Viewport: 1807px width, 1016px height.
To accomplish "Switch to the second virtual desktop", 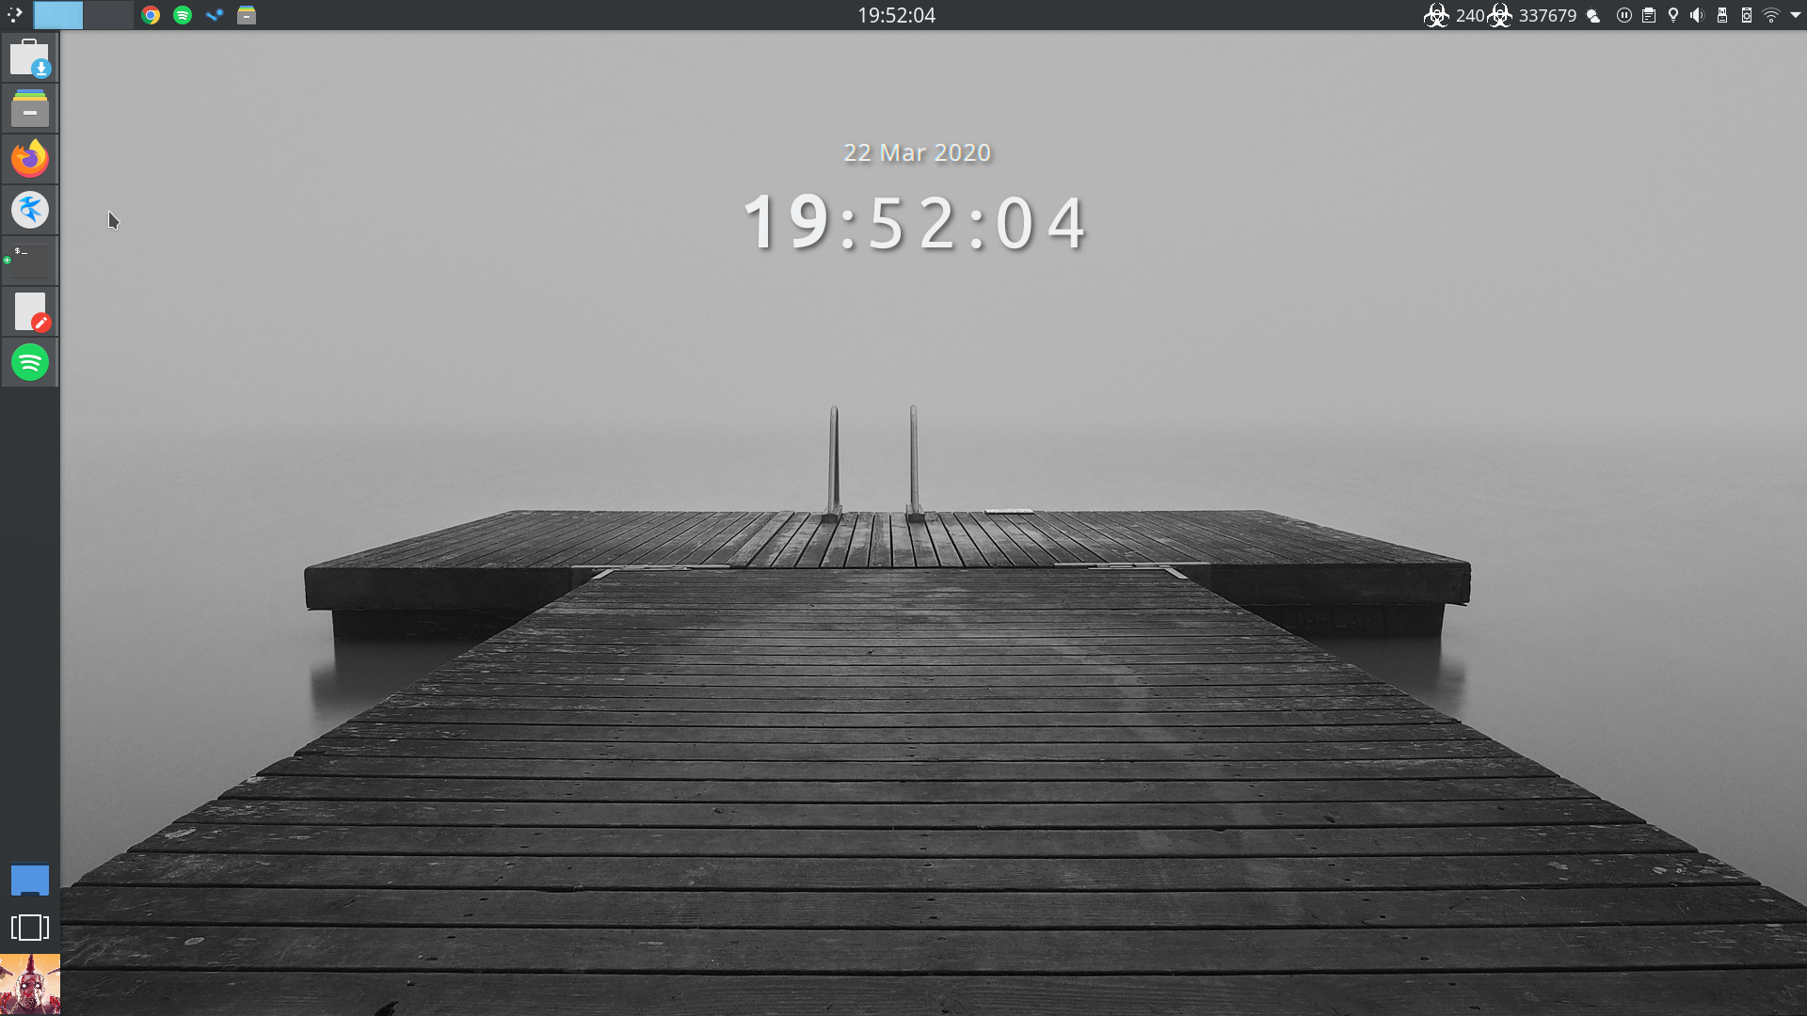I will tap(107, 14).
